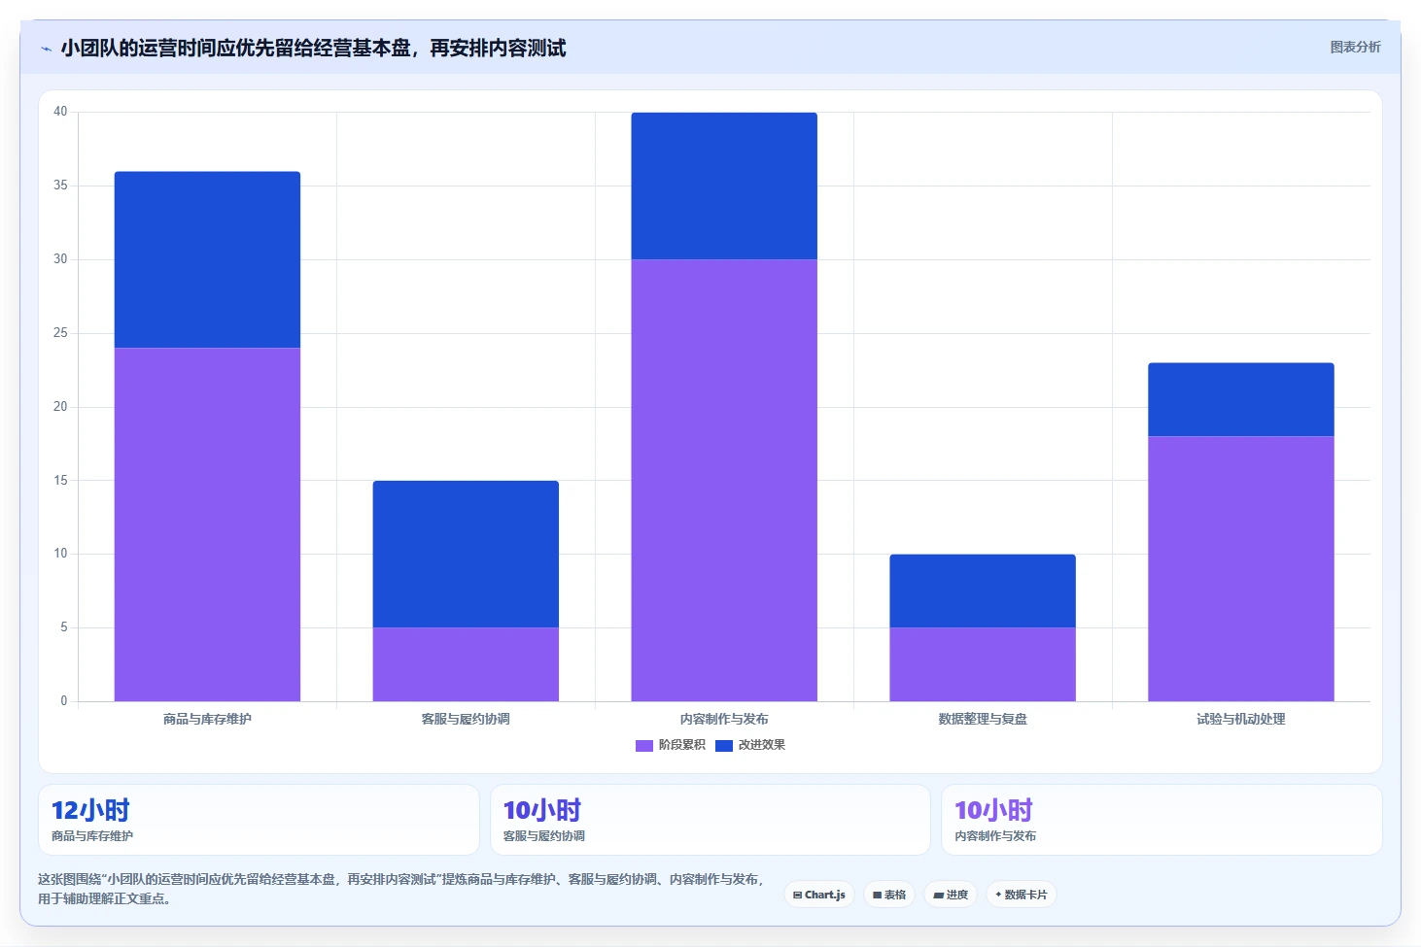Click the 商品与库存维护 x-axis label
1421x947 pixels.
[207, 719]
